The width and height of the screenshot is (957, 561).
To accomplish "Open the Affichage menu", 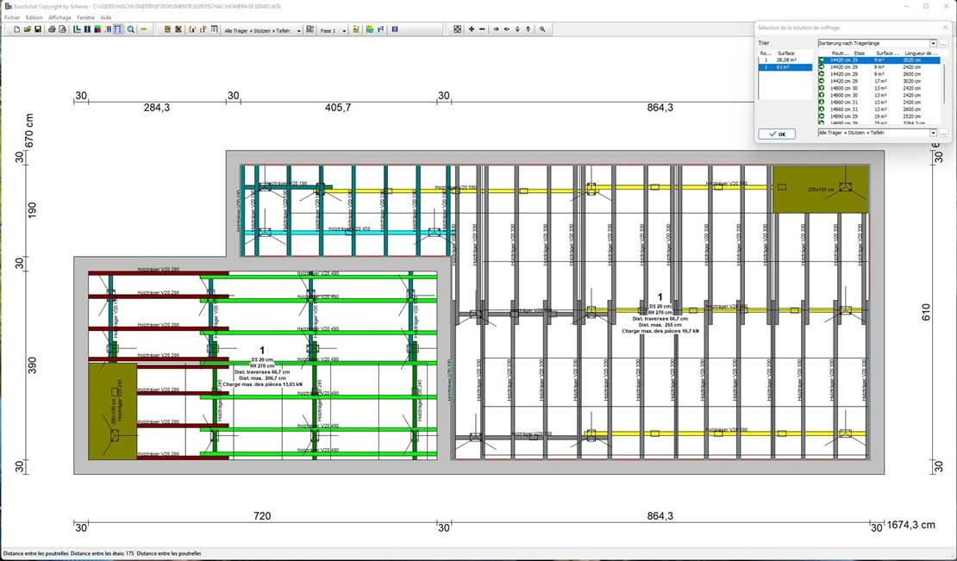I will tap(59, 17).
